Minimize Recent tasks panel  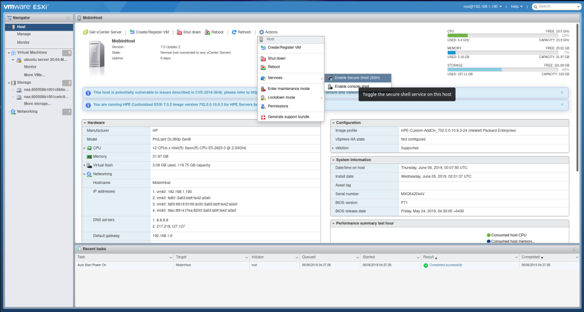(575, 249)
